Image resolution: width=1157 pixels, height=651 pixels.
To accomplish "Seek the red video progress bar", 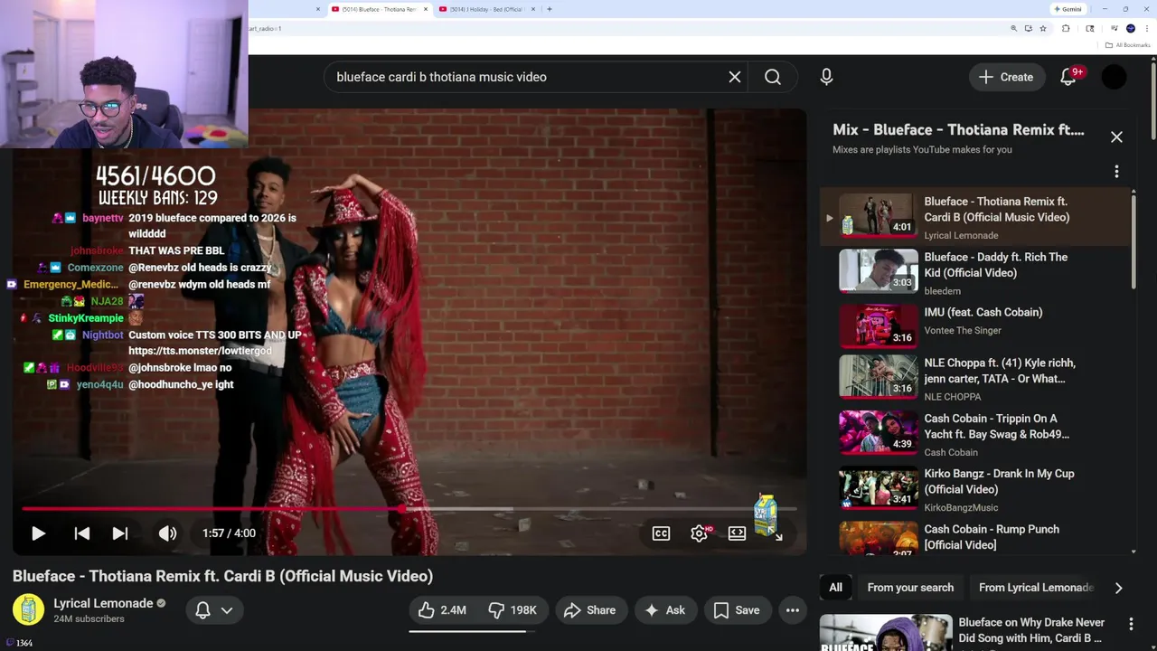I will [409, 509].
